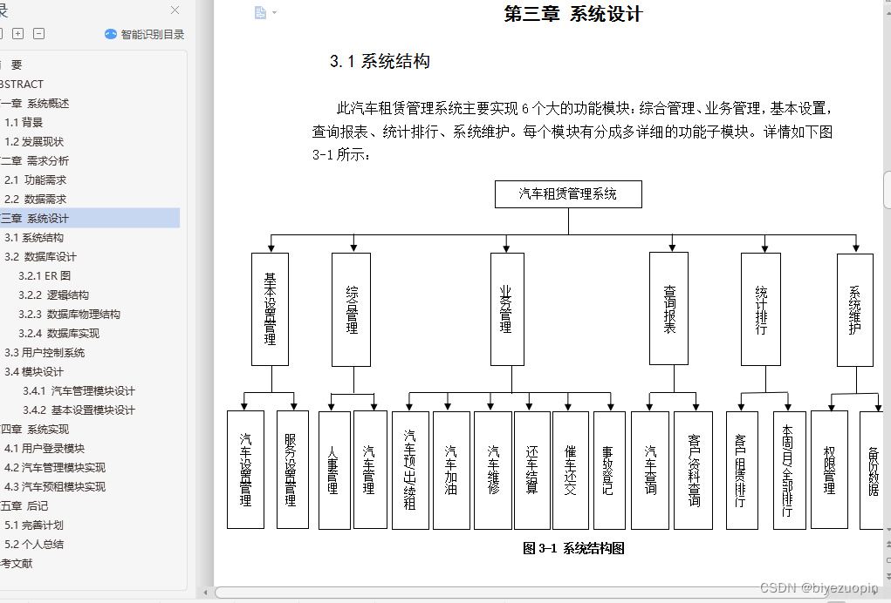This screenshot has width=891, height=603.
Task: Go to outline entry 5.2 个人总结
Action: (x=34, y=545)
